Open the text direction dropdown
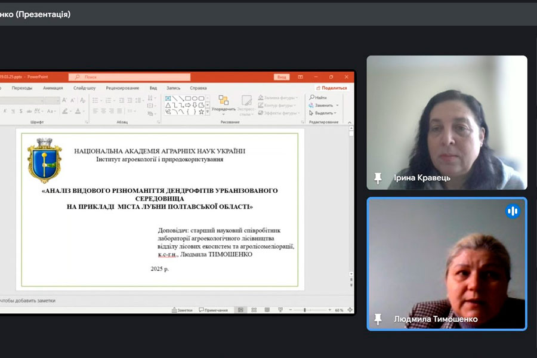537x358 pixels. (x=152, y=98)
